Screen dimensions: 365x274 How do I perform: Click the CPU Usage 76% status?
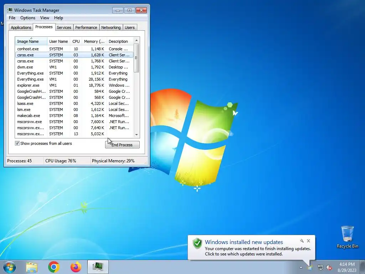pyautogui.click(x=61, y=161)
